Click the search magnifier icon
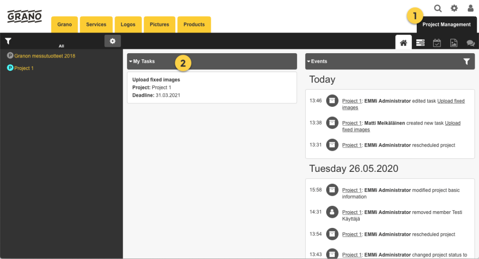Image resolution: width=479 pixels, height=259 pixels. click(438, 8)
